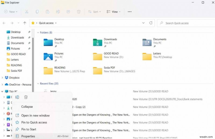The height and width of the screenshot is (139, 215).
Task: Collapse the This PC tree node
Action: 2,91
